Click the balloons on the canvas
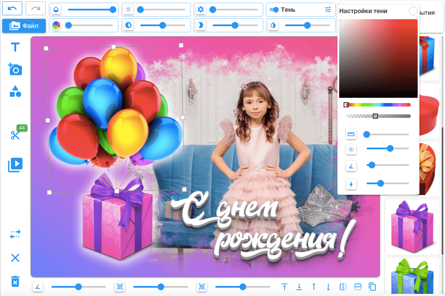 115,108
